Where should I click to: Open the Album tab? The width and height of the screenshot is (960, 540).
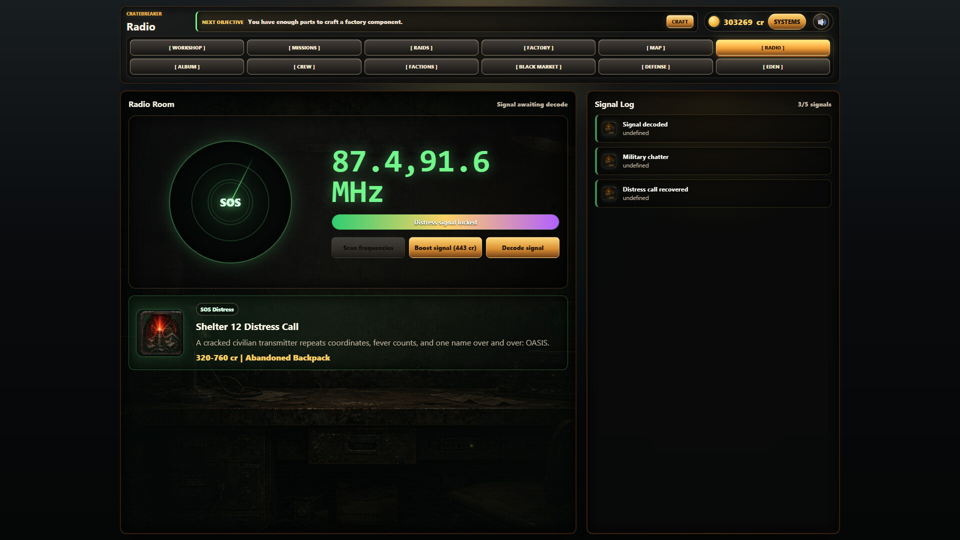pos(187,67)
